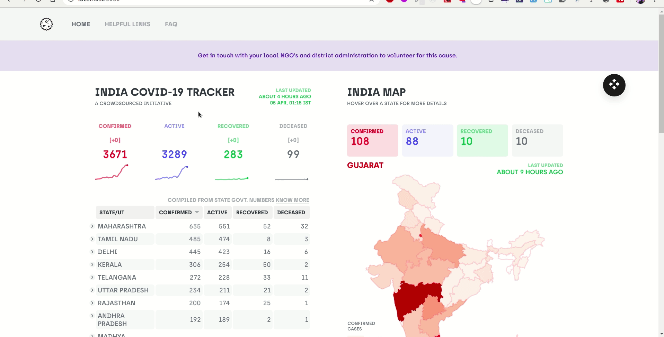Expand the Kerala row chevron
664x337 pixels.
92,264
